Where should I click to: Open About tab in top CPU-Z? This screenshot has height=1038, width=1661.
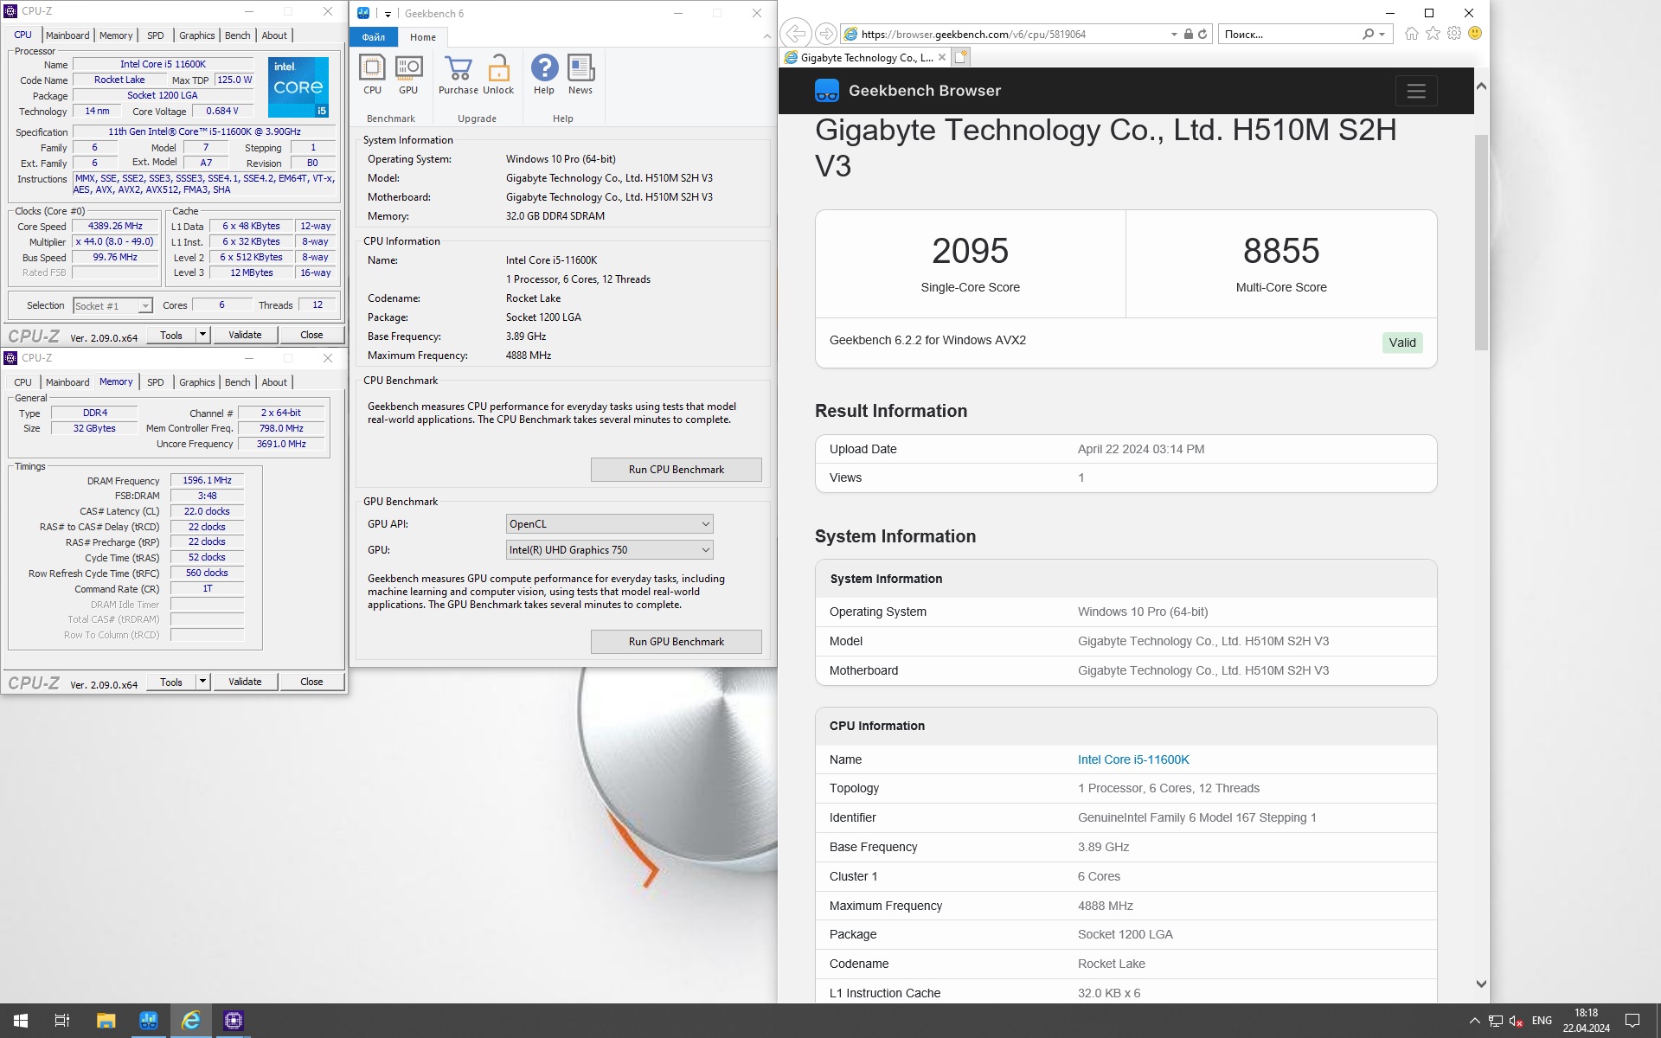(274, 35)
